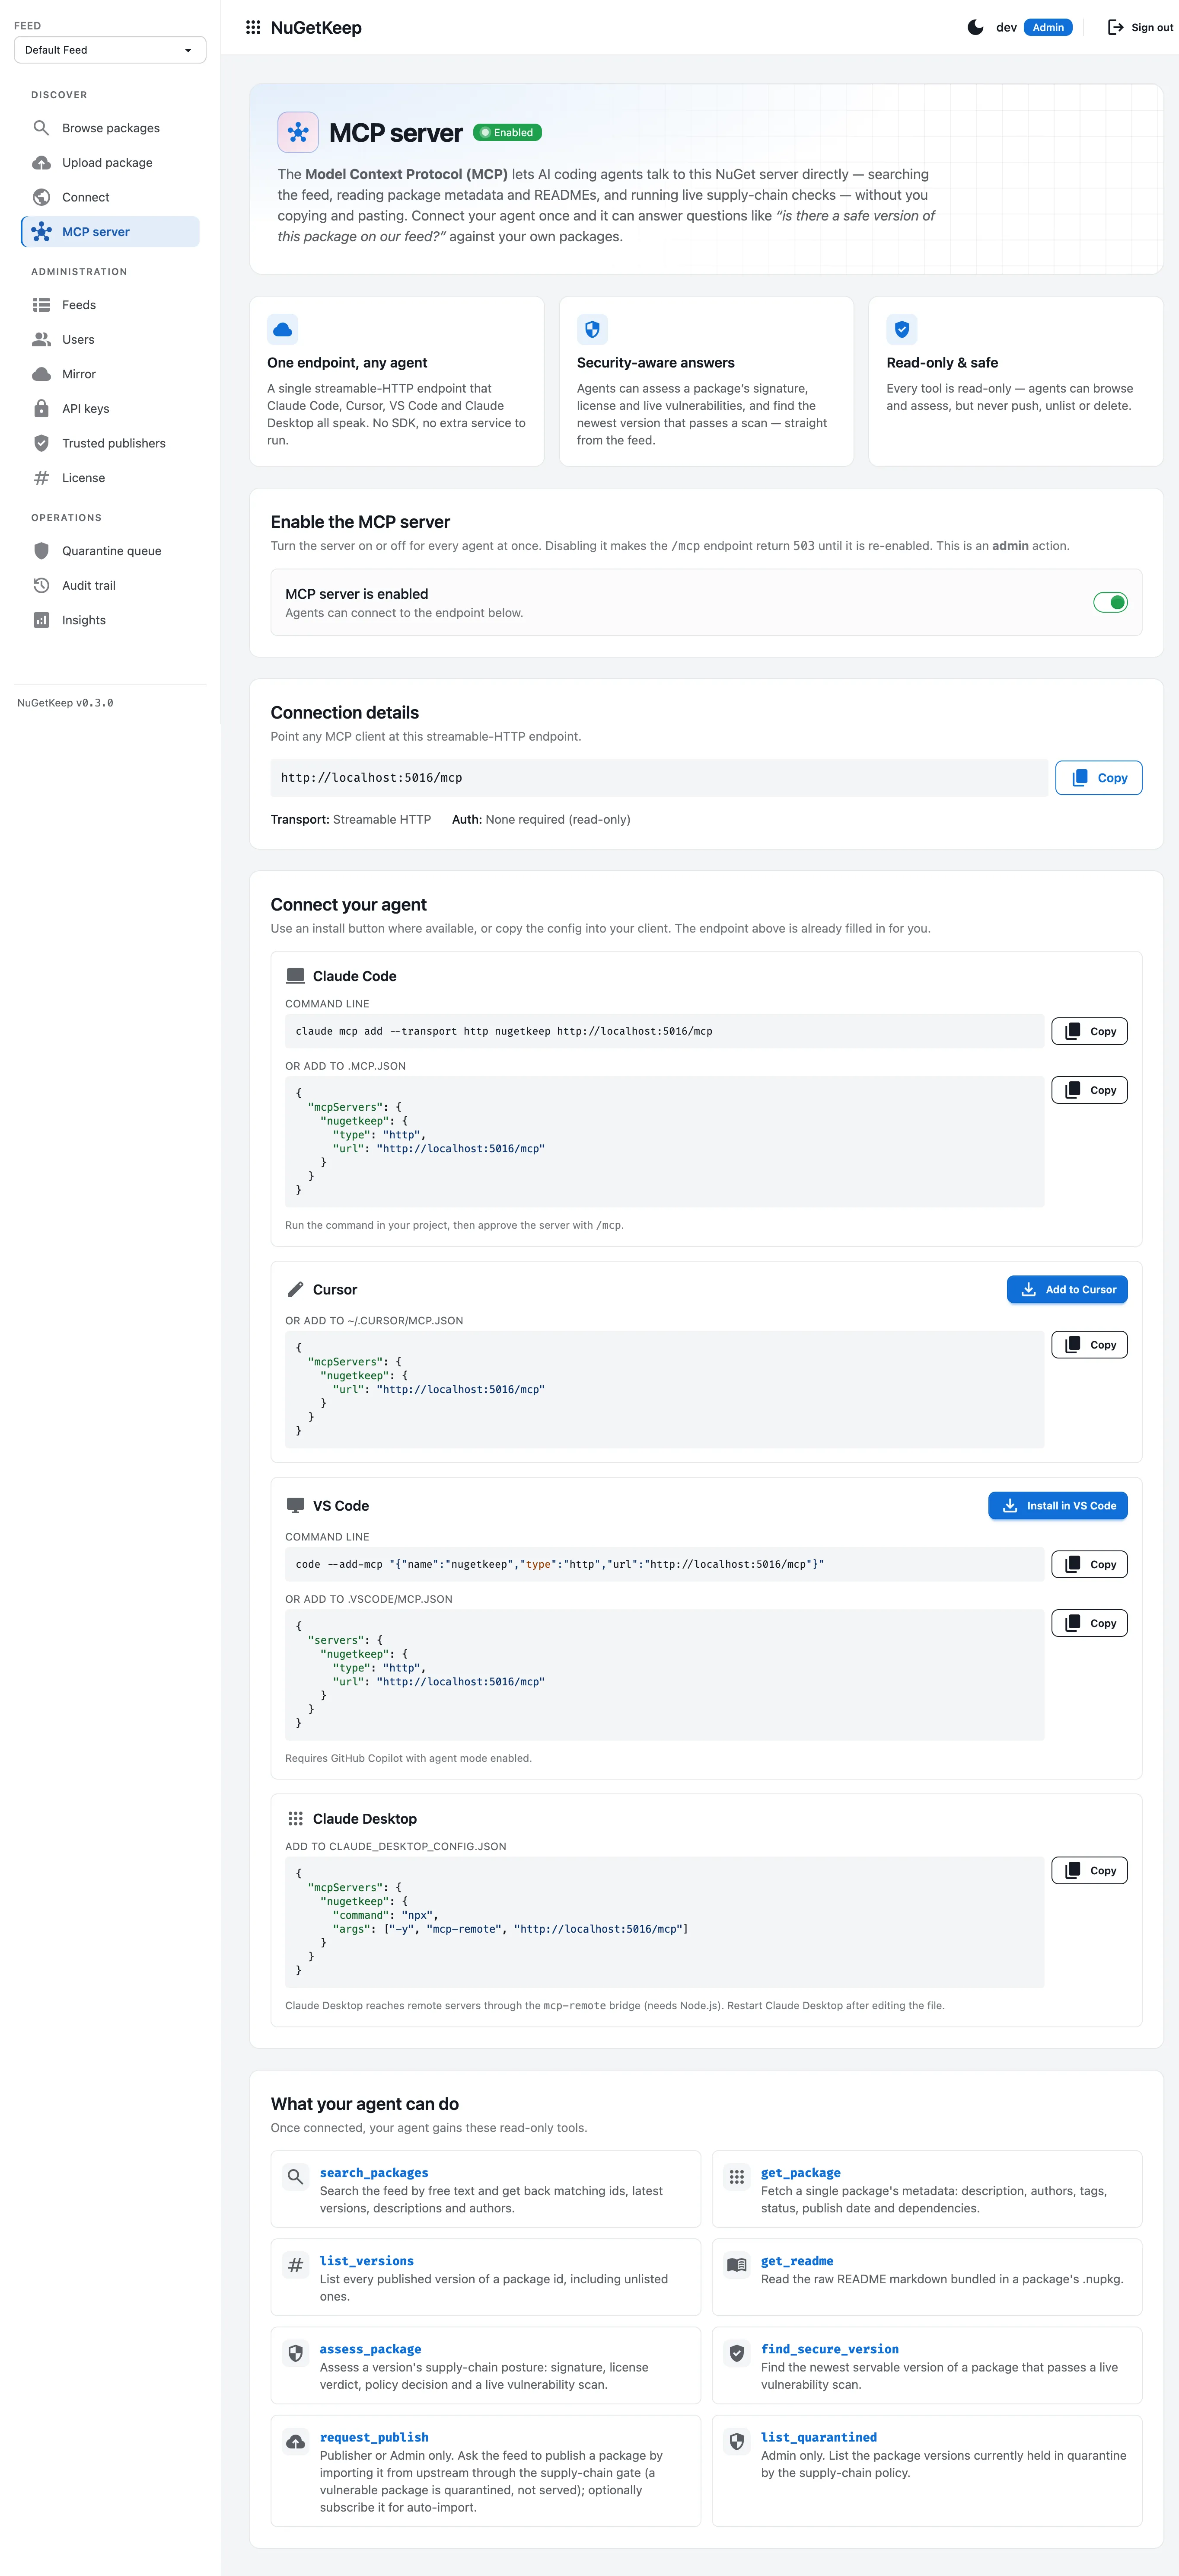Open Browse packages in sidebar

tap(110, 128)
